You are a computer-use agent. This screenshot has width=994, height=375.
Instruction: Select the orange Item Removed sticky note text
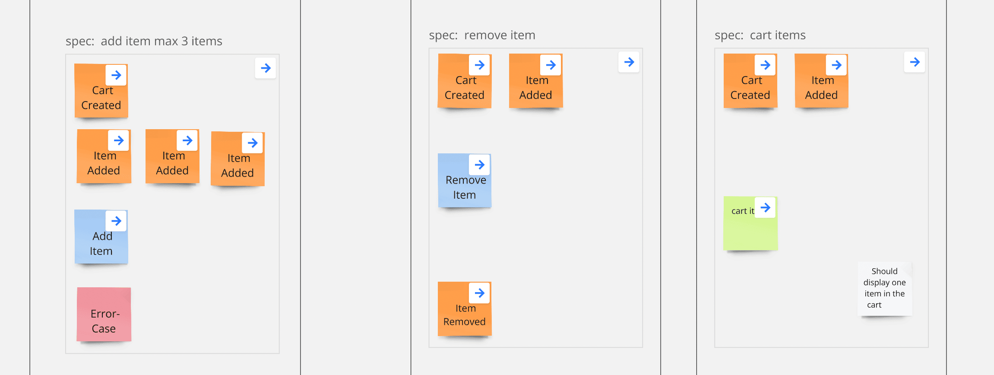tap(465, 315)
